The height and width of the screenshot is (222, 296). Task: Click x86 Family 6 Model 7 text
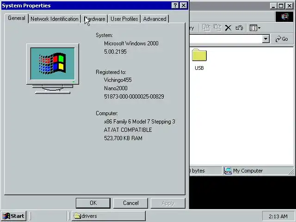coord(140,122)
